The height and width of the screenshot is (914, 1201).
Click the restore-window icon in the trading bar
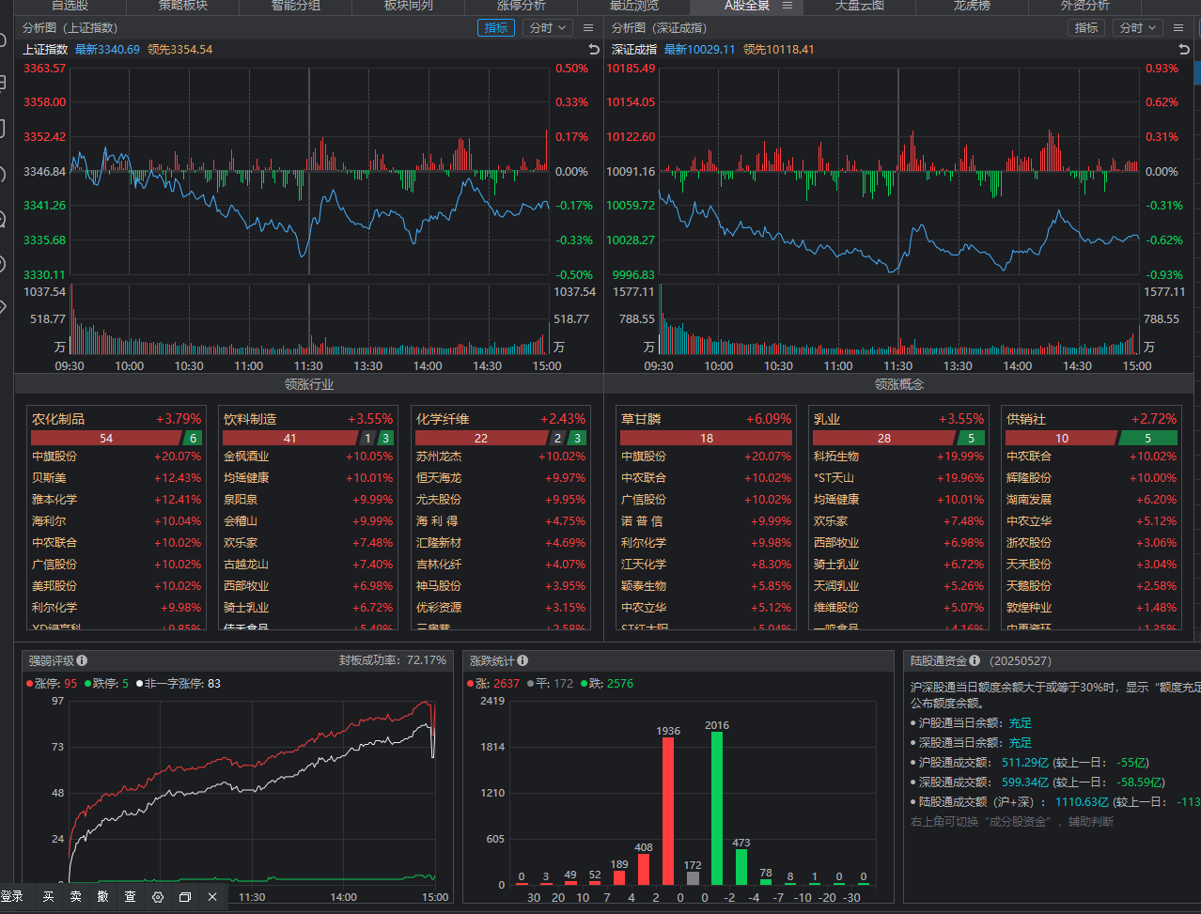click(185, 897)
